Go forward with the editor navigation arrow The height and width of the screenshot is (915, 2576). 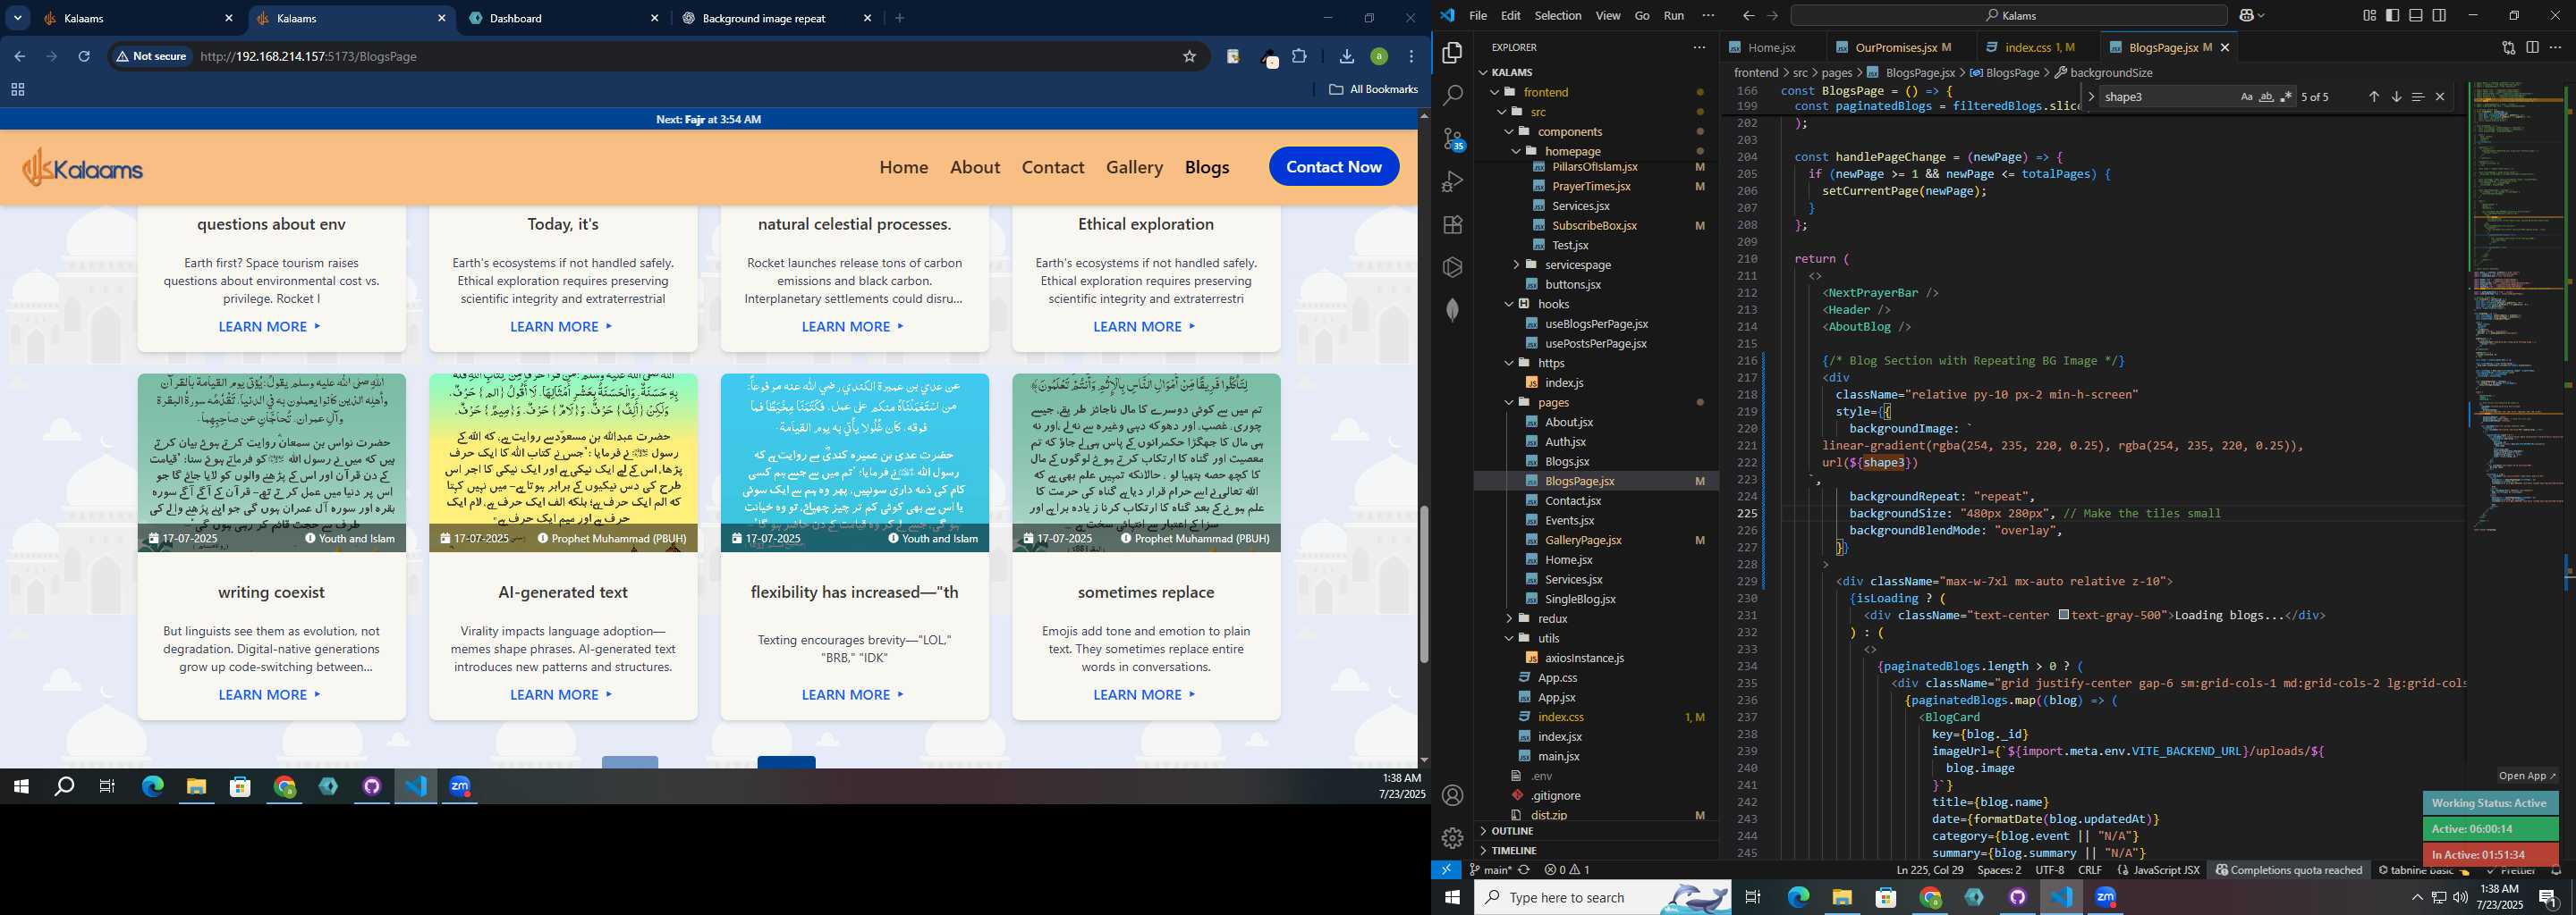click(x=1773, y=16)
